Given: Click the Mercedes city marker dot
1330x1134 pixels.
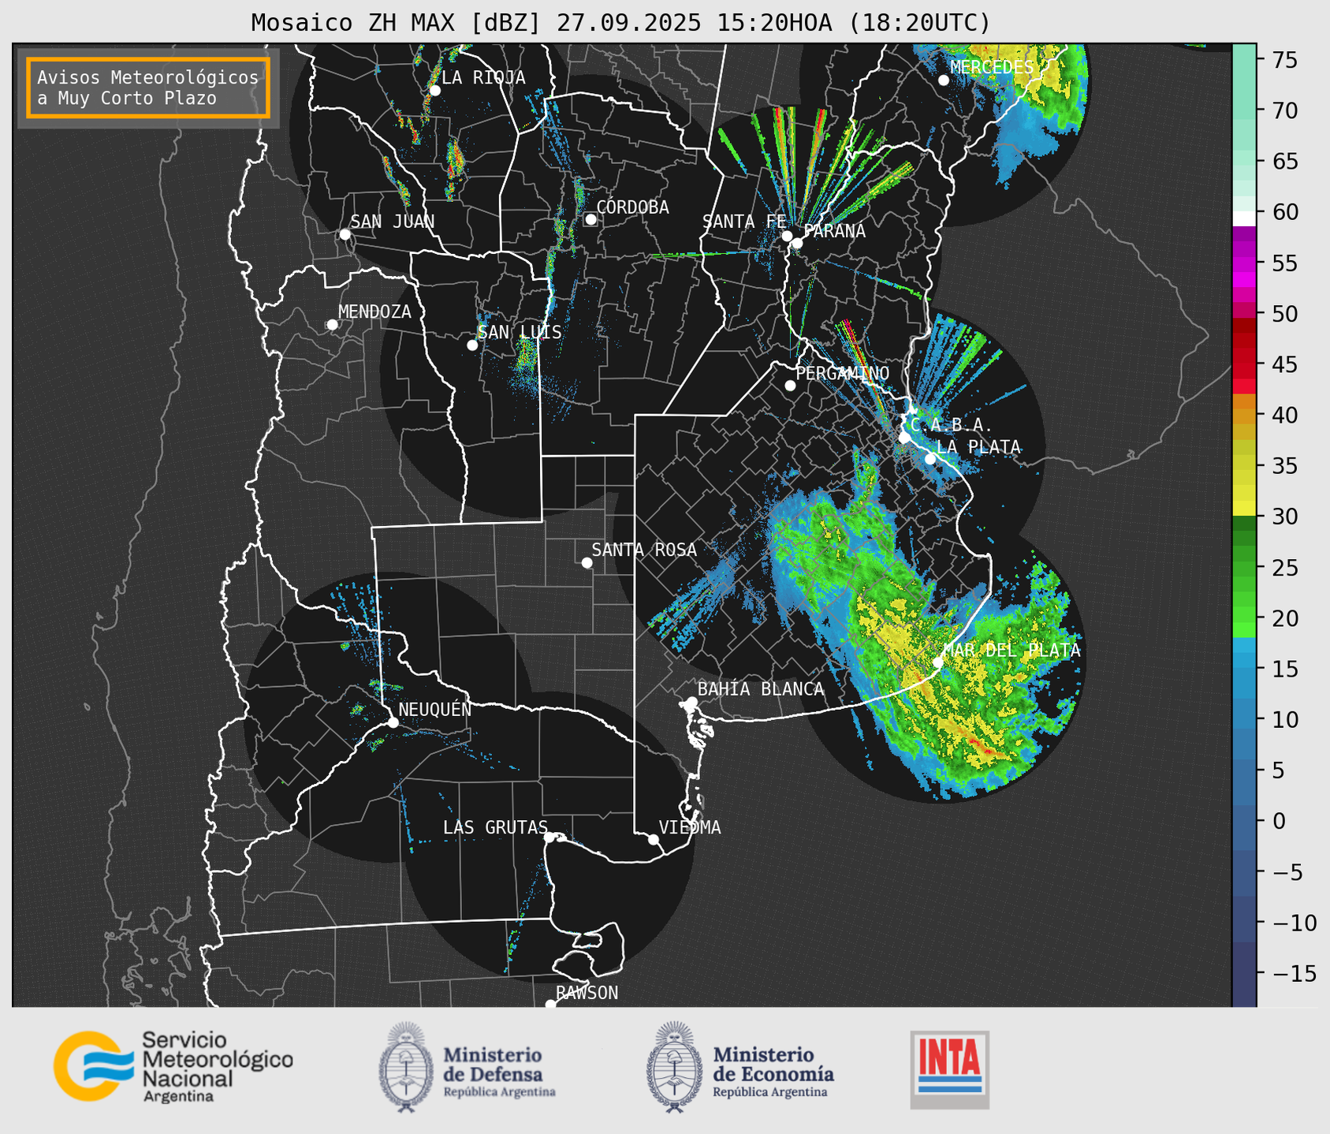Looking at the screenshot, I should (x=943, y=80).
